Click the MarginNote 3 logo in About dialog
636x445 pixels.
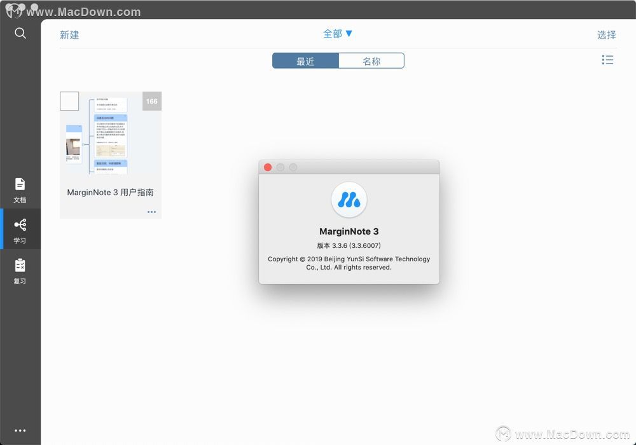[x=349, y=200]
